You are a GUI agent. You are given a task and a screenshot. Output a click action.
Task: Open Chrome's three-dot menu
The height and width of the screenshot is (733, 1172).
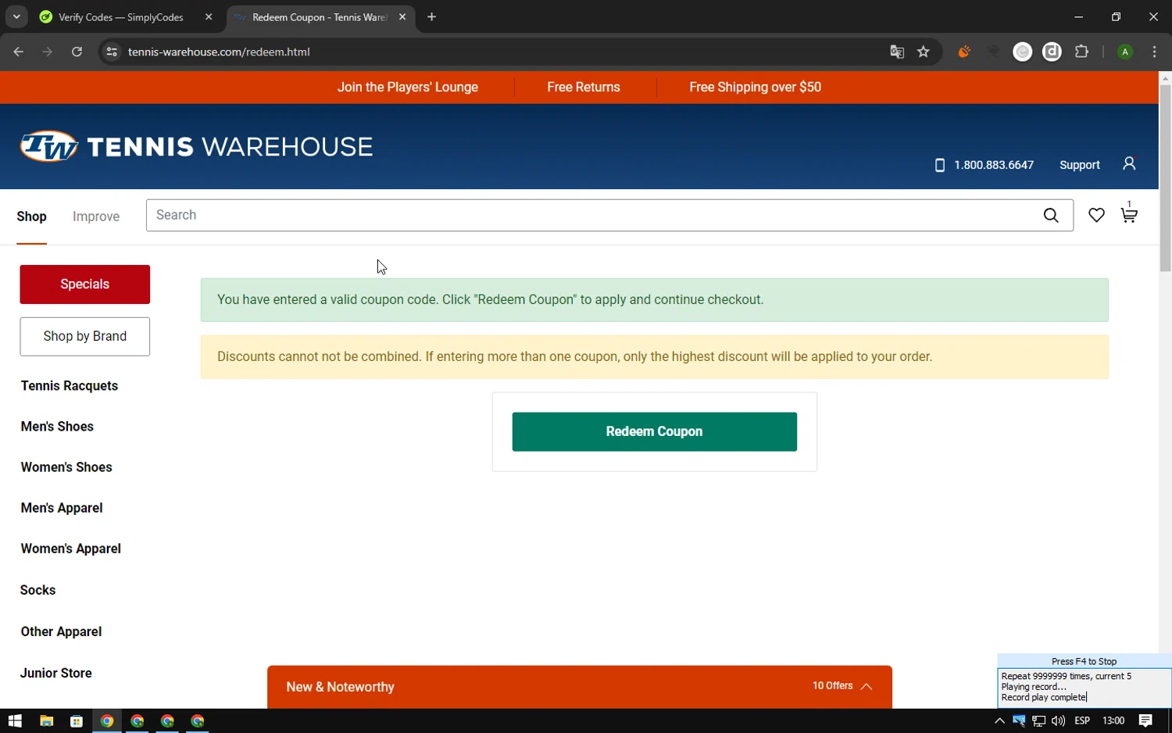(x=1155, y=52)
